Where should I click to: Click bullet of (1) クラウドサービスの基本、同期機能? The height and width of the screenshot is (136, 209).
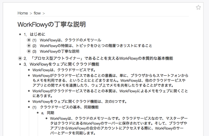coord(29,107)
